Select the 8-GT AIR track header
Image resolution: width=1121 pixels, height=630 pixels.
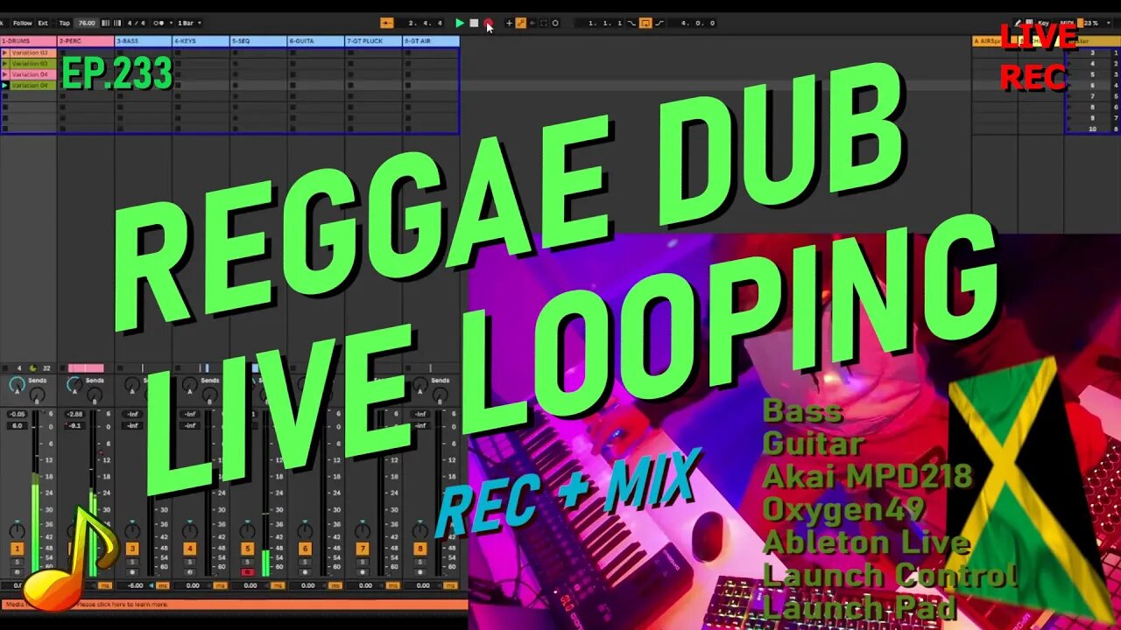tap(432, 41)
